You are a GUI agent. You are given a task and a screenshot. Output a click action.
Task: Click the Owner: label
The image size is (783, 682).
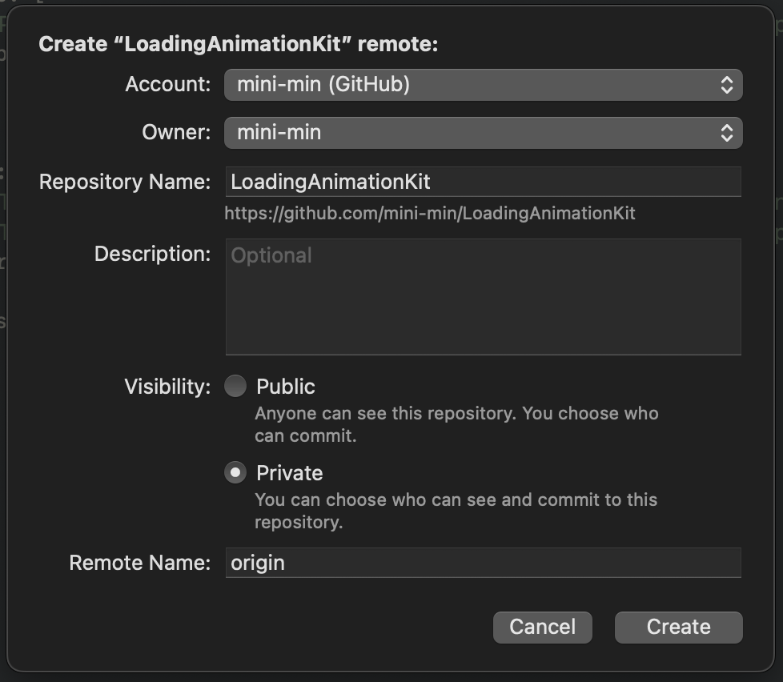click(x=176, y=132)
